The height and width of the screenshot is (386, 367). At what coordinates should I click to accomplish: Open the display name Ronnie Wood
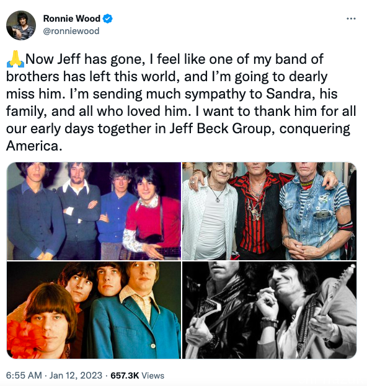point(72,19)
